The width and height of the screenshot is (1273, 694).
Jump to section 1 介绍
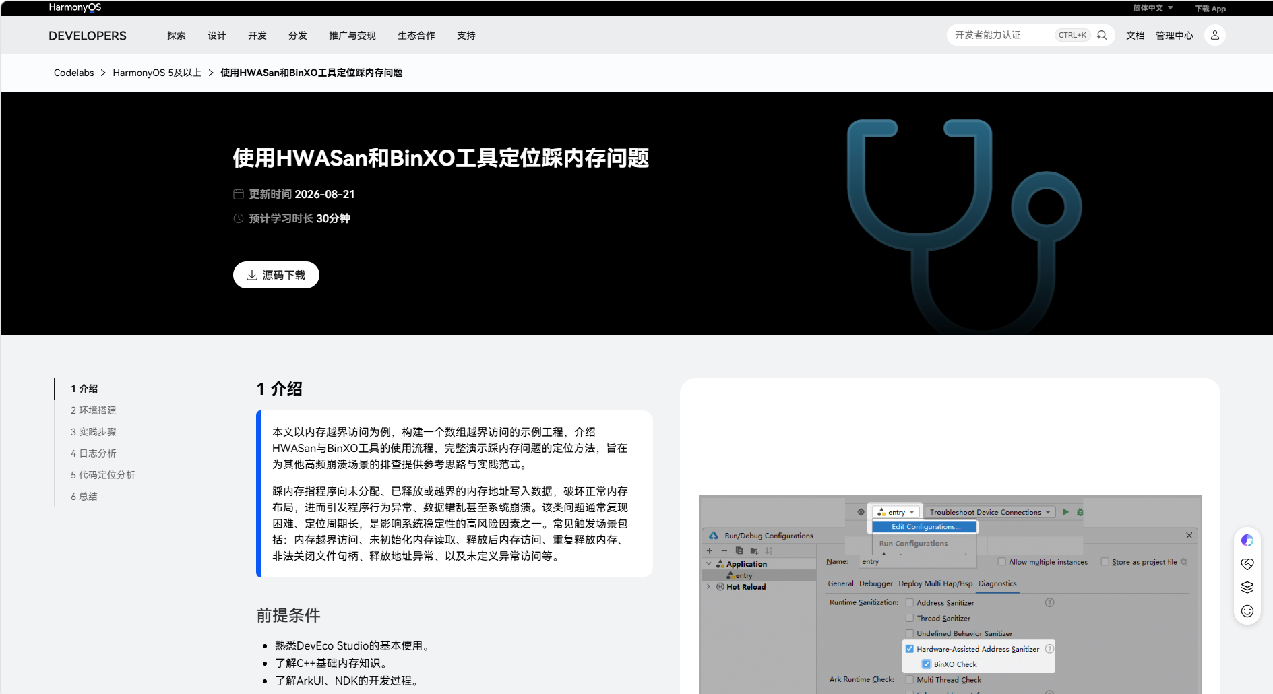tap(84, 389)
